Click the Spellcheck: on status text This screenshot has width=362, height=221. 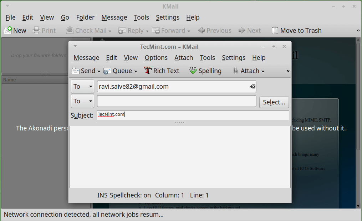point(130,195)
